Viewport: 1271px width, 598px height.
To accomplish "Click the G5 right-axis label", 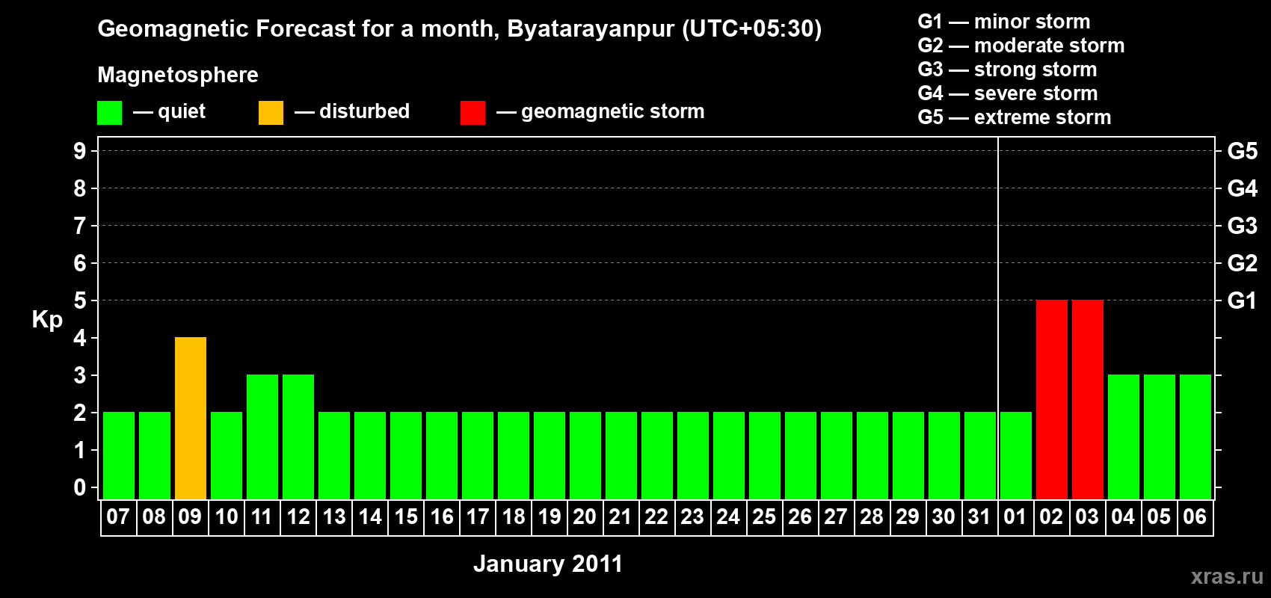I will (1243, 151).
